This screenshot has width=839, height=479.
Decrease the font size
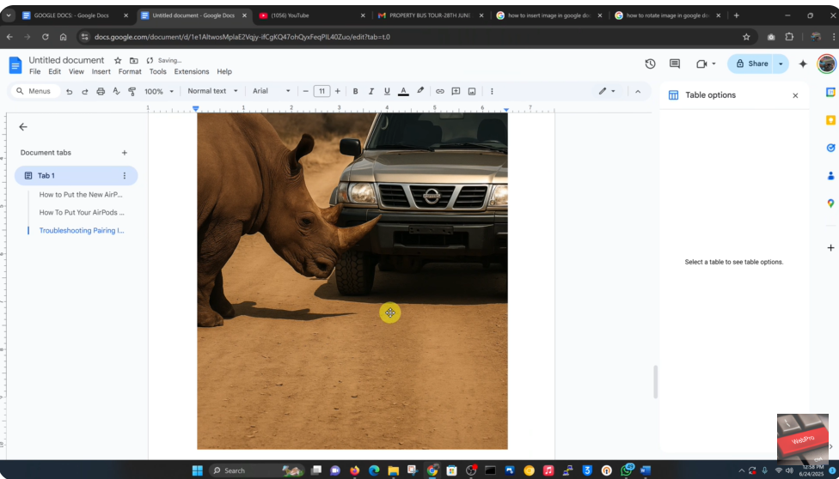click(305, 91)
